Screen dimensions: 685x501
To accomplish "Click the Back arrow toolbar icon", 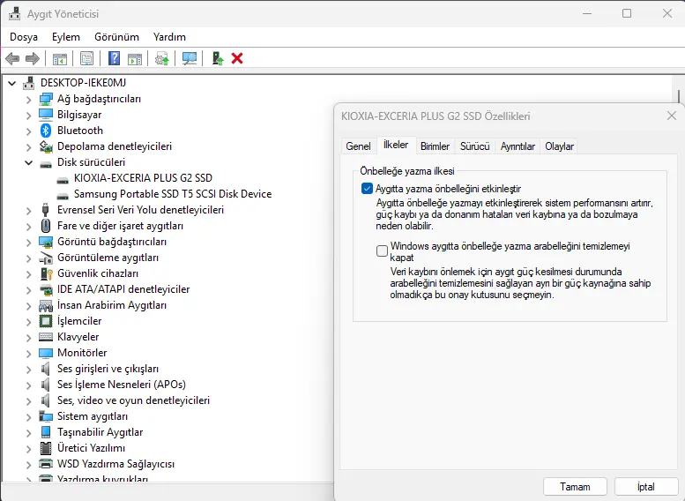I will [12, 58].
